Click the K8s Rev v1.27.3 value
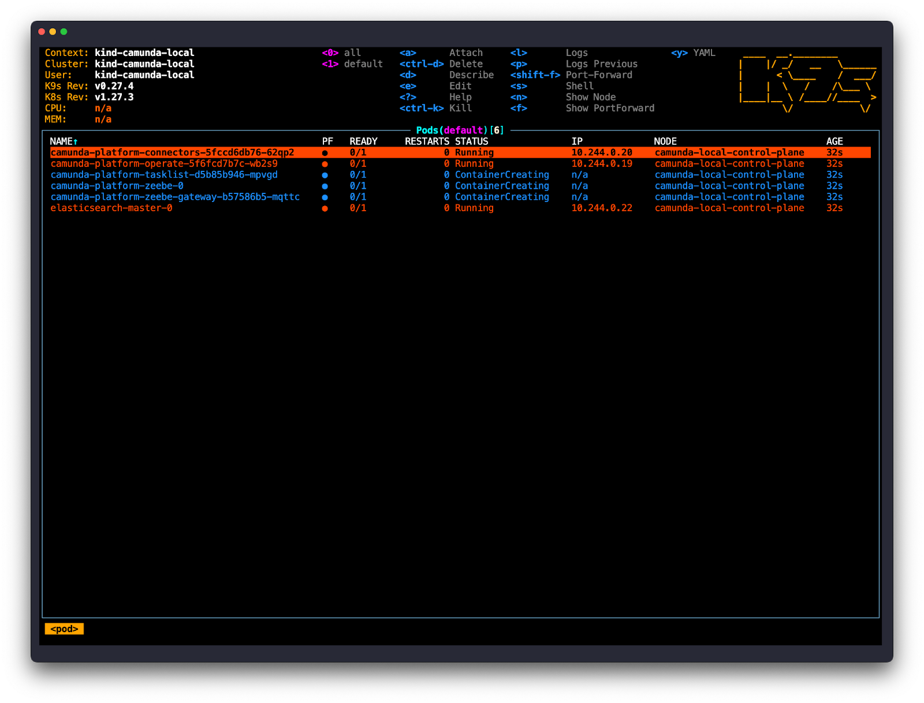This screenshot has width=924, height=703. point(114,97)
